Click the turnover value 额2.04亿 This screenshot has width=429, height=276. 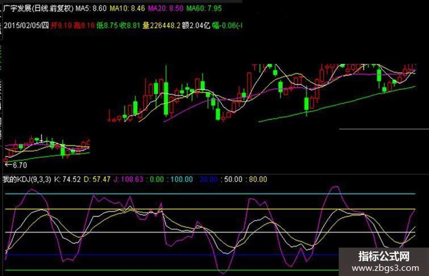pos(196,25)
